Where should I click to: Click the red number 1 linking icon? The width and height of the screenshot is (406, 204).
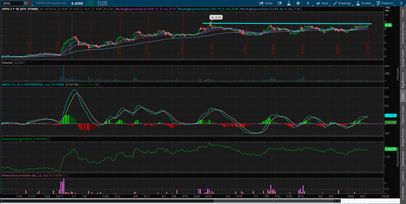(x=31, y=3)
